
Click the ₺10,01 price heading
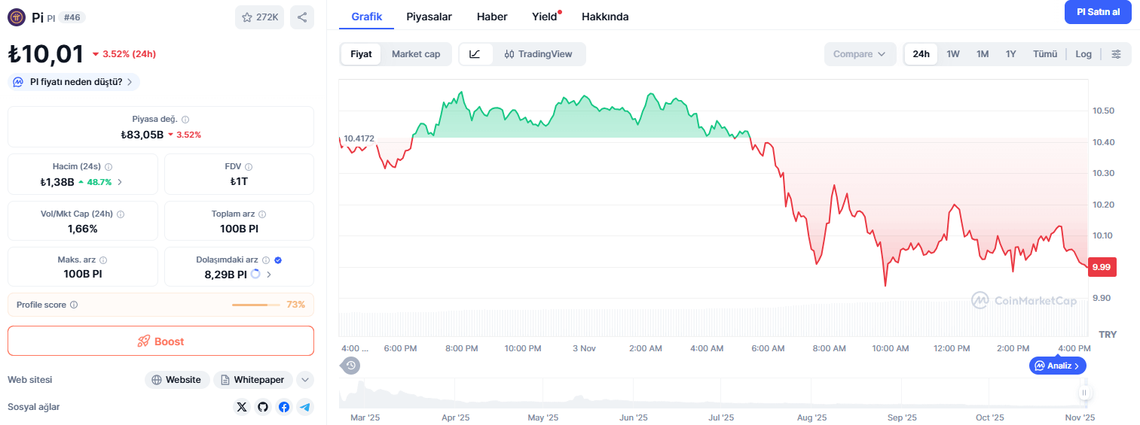[45, 54]
